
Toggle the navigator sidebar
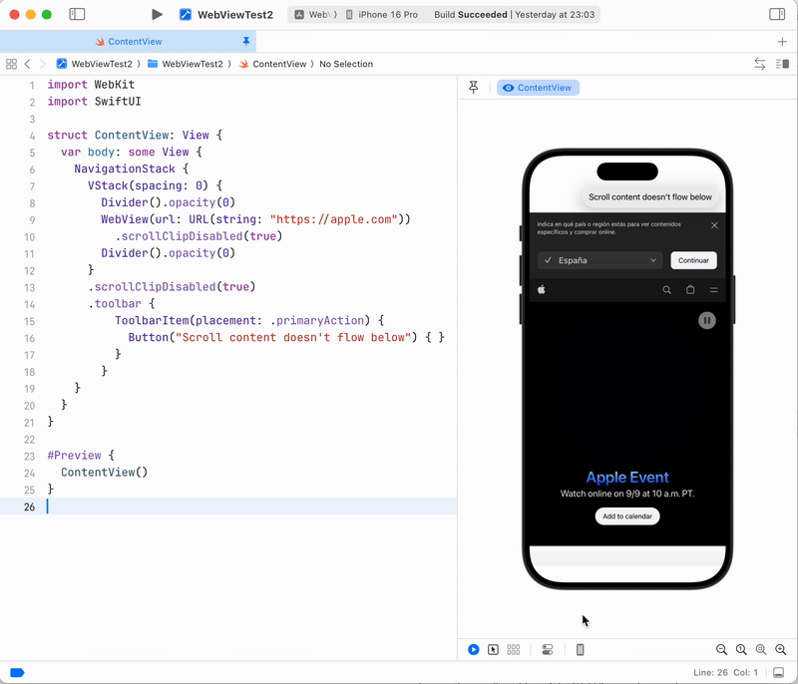[77, 14]
